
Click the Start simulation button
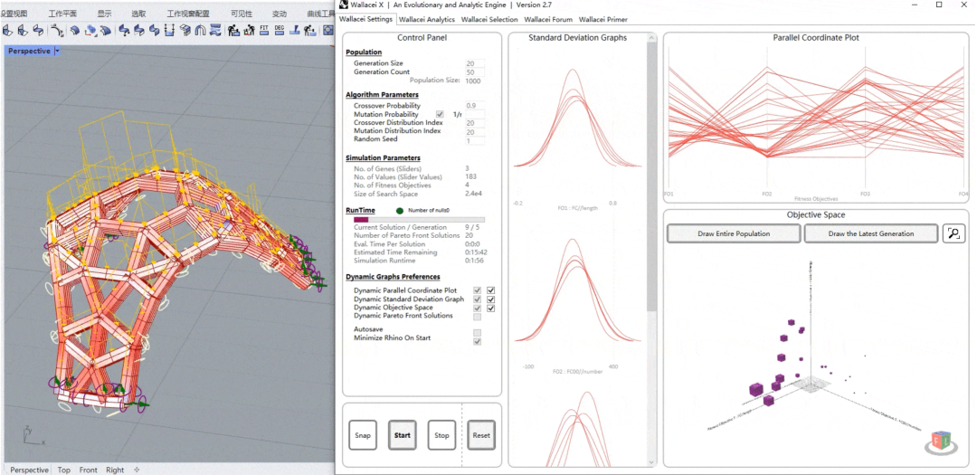402,435
